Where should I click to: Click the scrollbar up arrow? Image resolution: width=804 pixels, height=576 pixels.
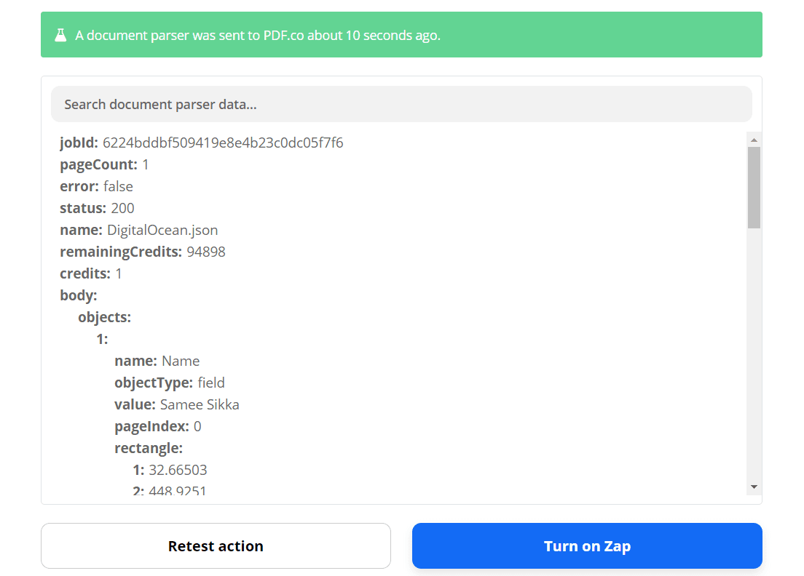[x=754, y=140]
